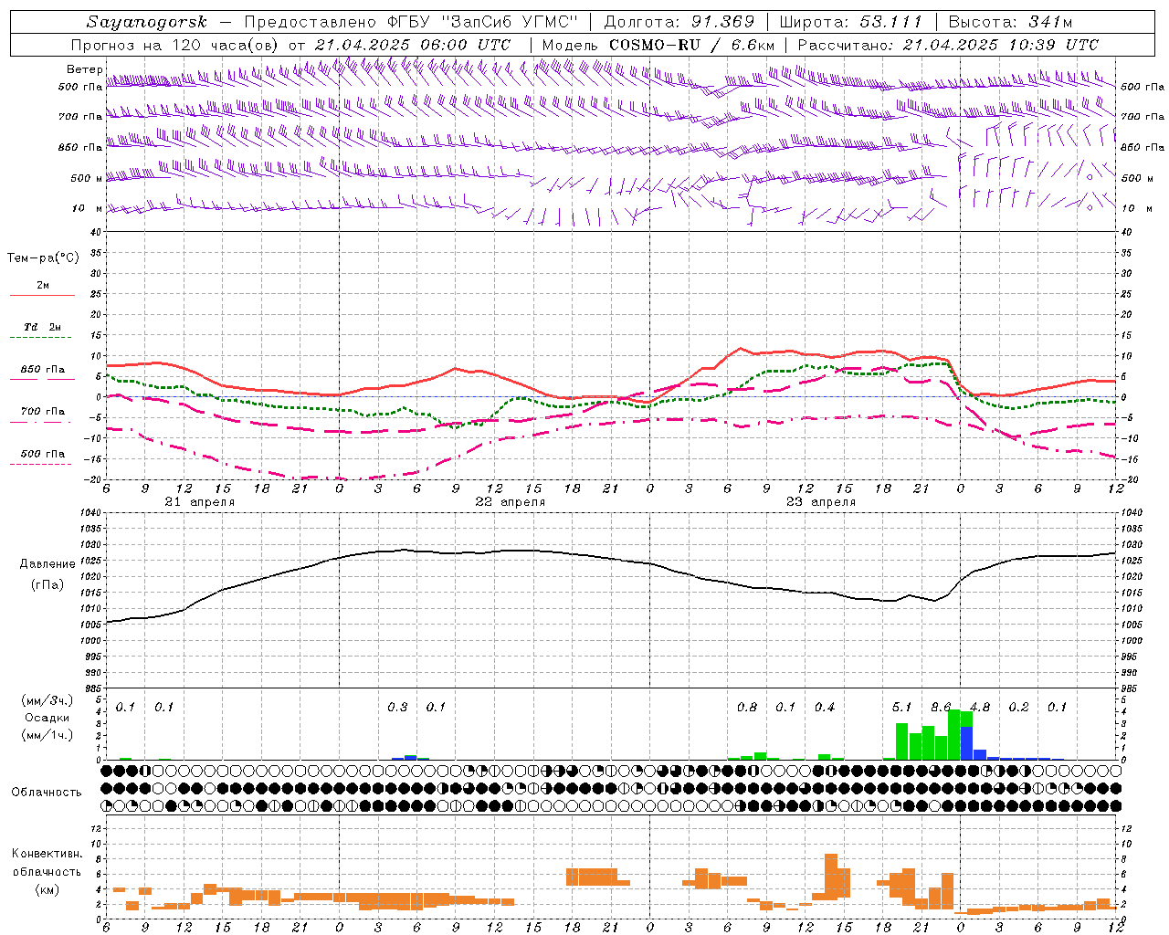Click the 5.1 precipitation total value
This screenshot has width=1169, height=935.
point(901,707)
